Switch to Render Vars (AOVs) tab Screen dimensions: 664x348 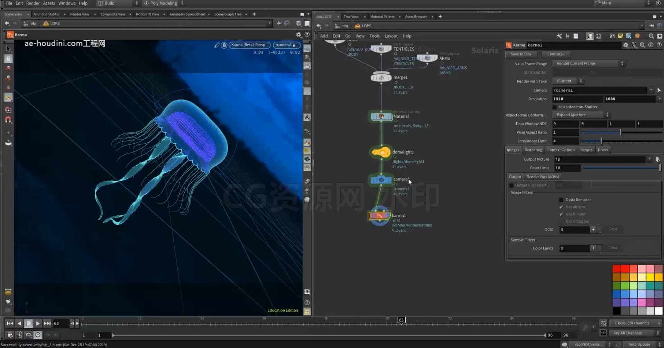(543, 177)
